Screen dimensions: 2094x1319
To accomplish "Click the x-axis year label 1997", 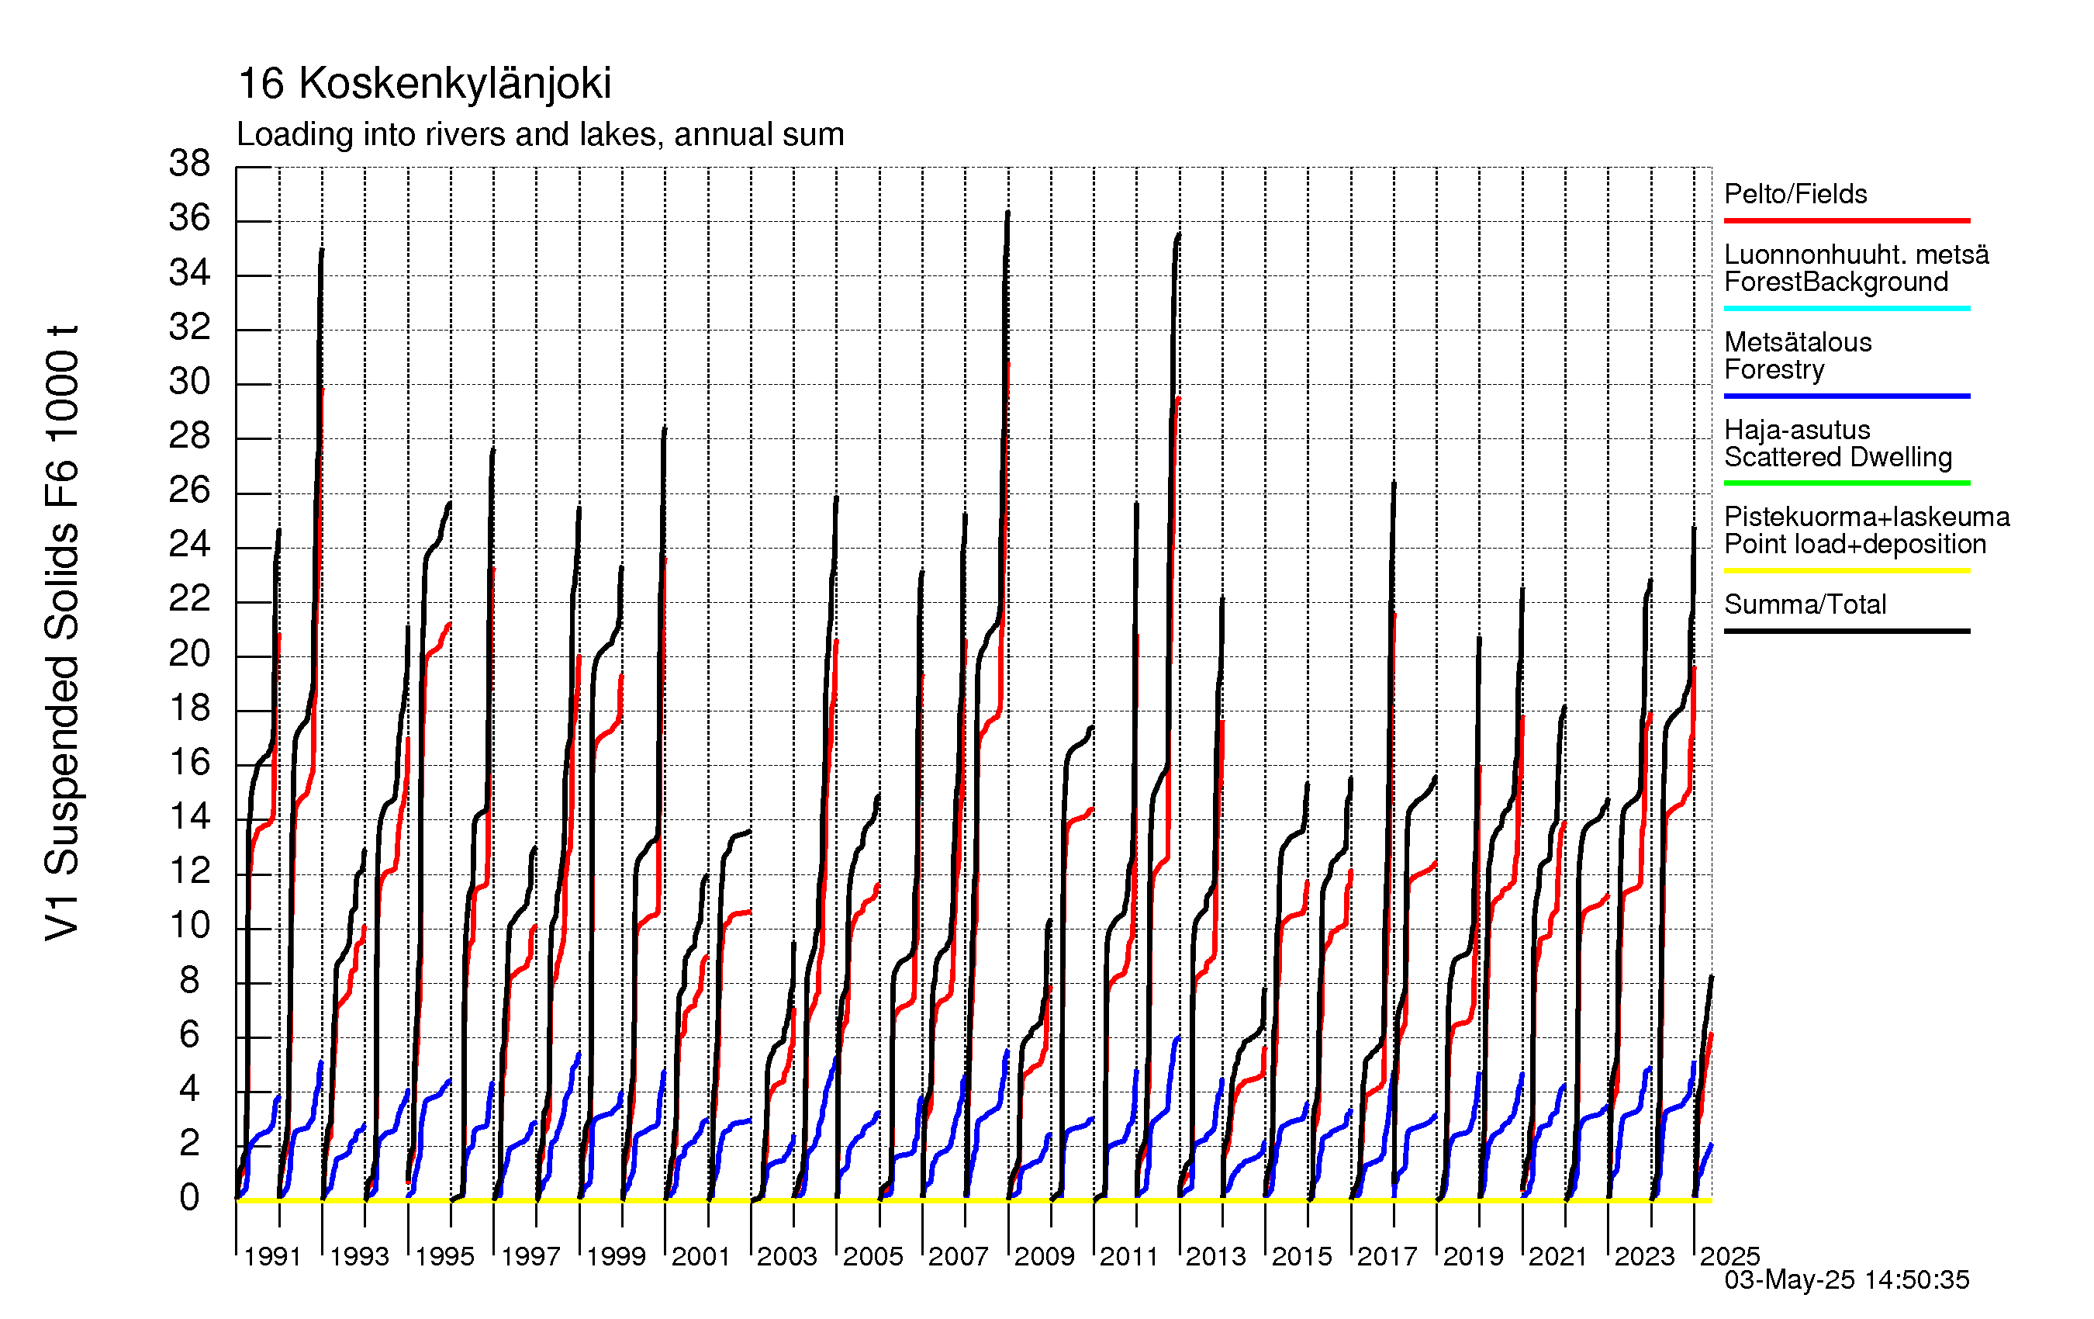I will click(x=530, y=1256).
